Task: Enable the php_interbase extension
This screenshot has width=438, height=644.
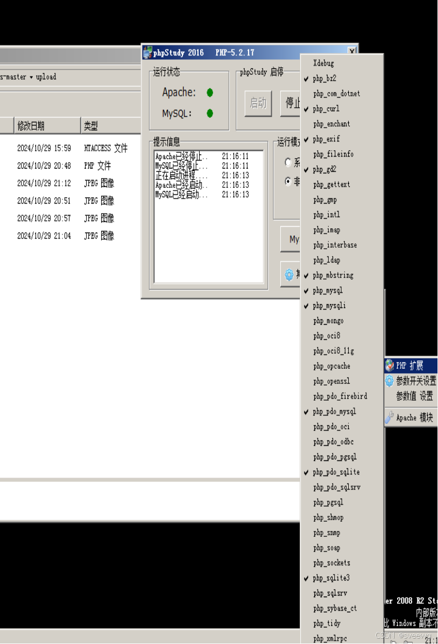Action: [x=342, y=245]
